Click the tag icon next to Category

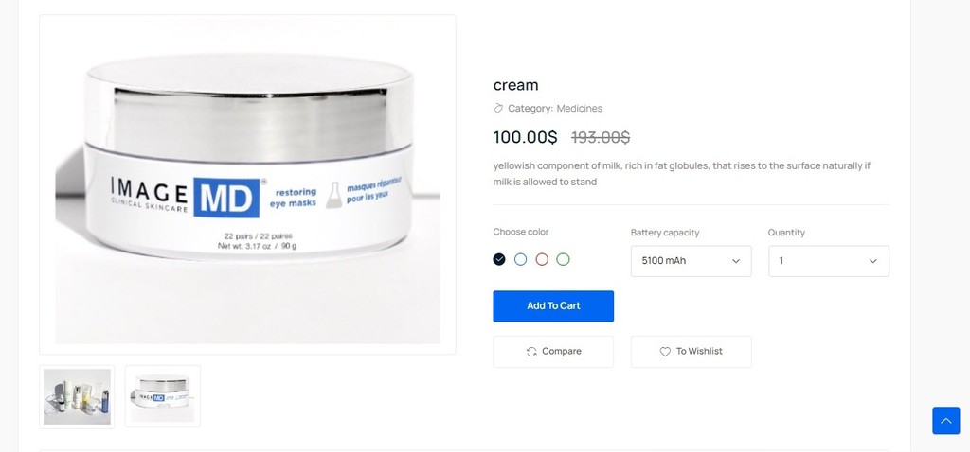coord(498,108)
